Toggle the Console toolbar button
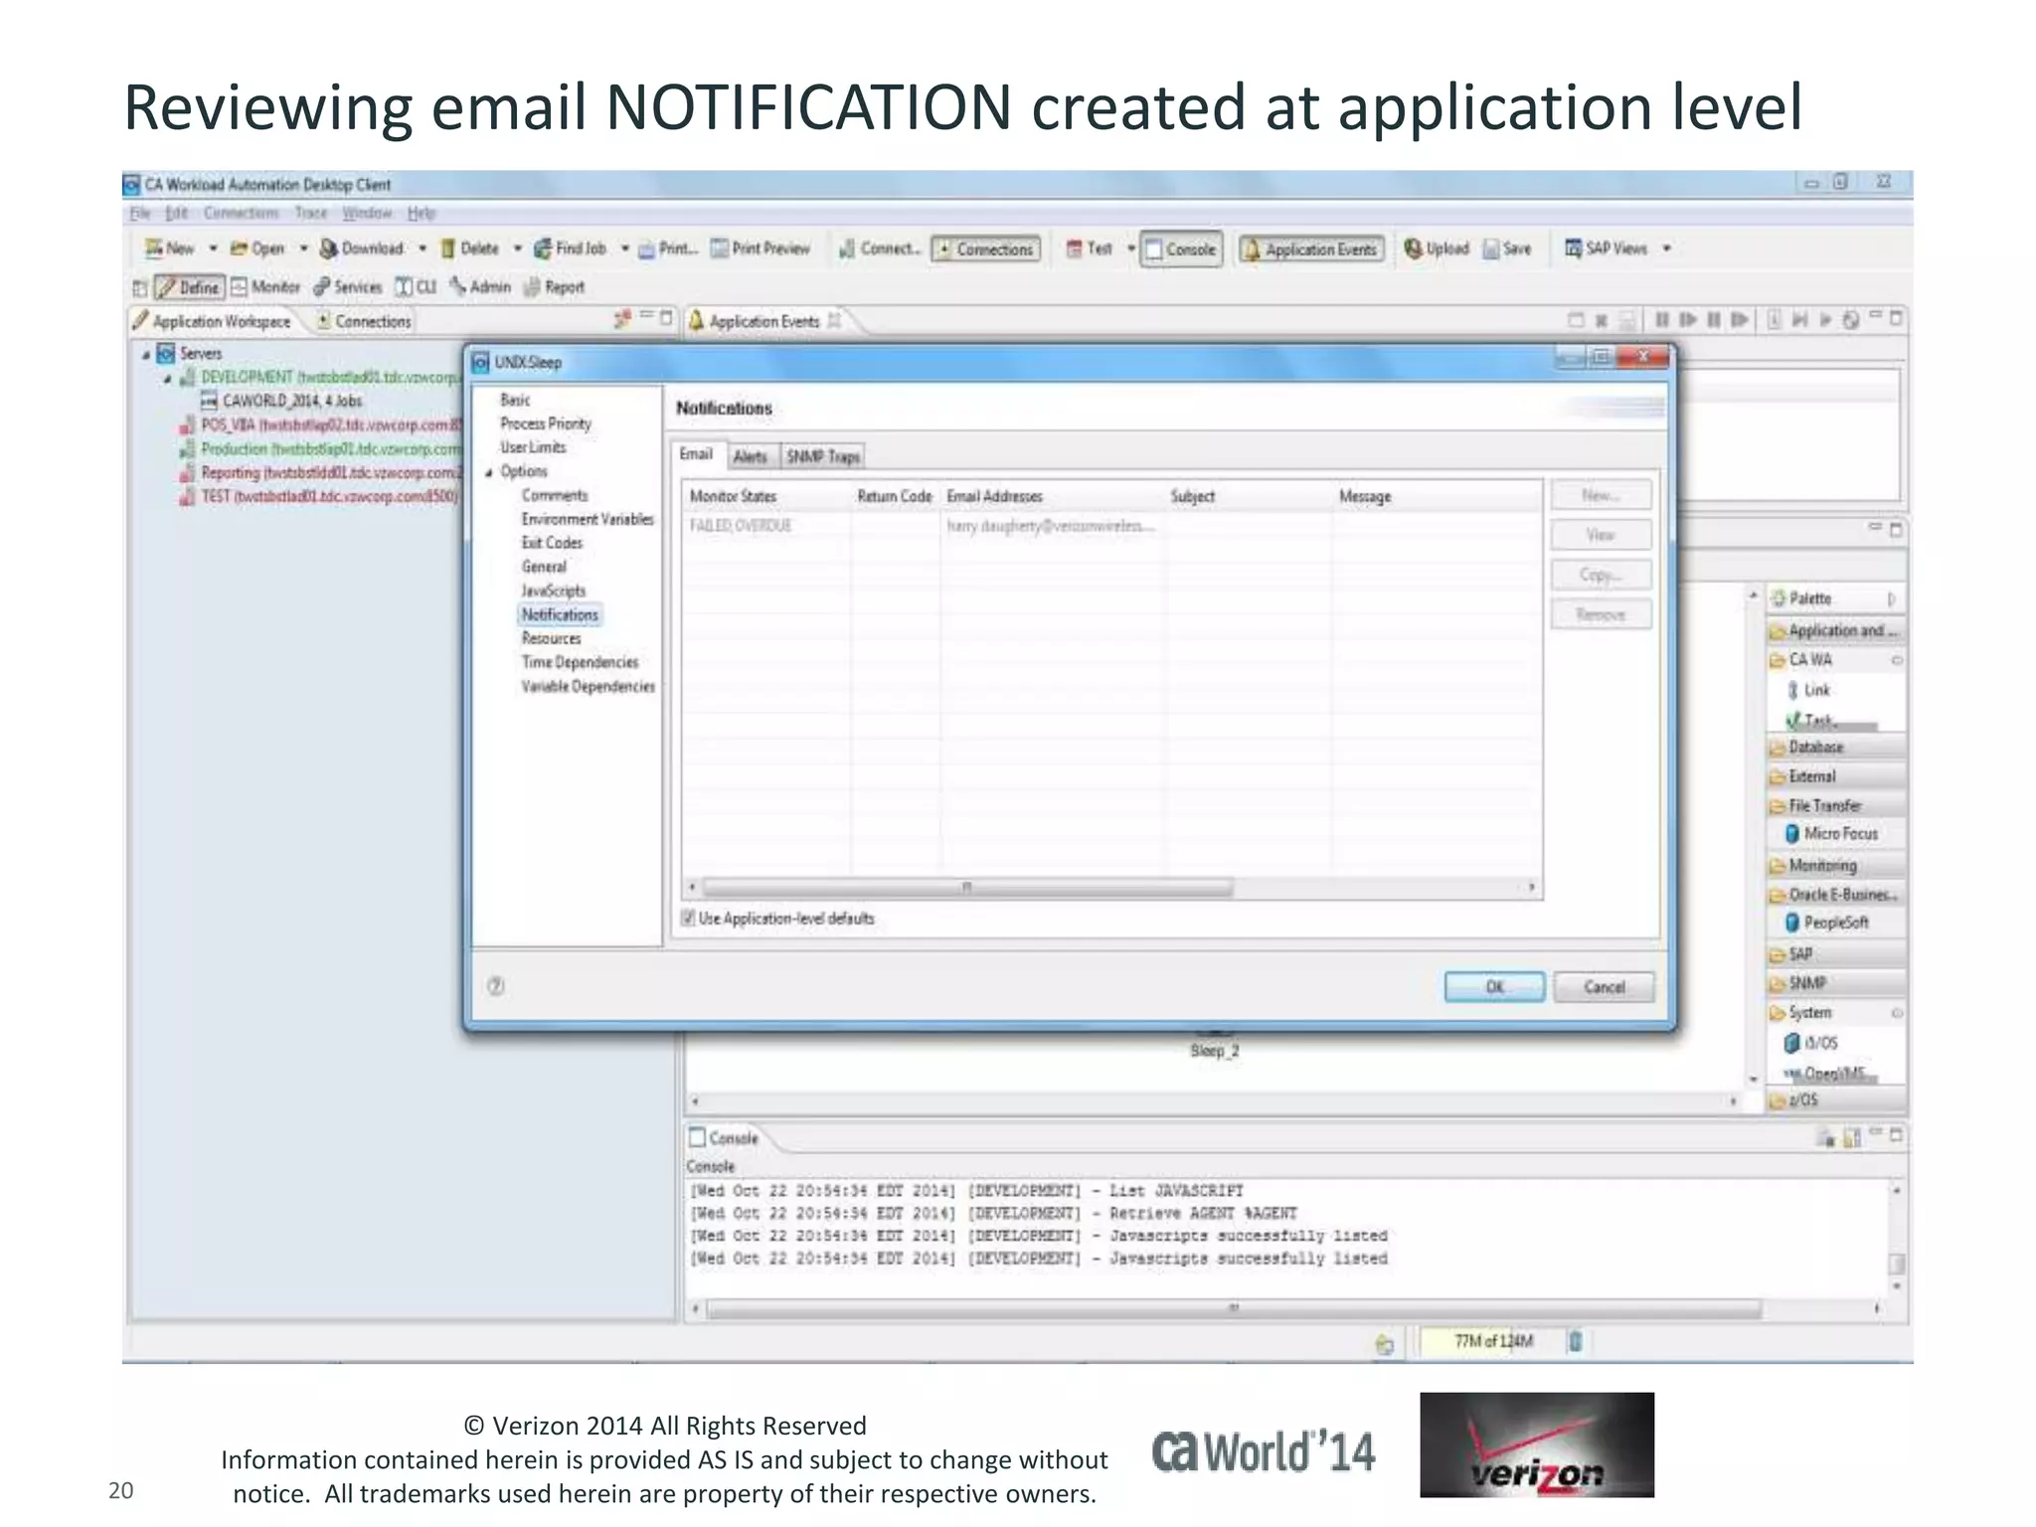This screenshot has width=2036, height=1527. pyautogui.click(x=1181, y=249)
